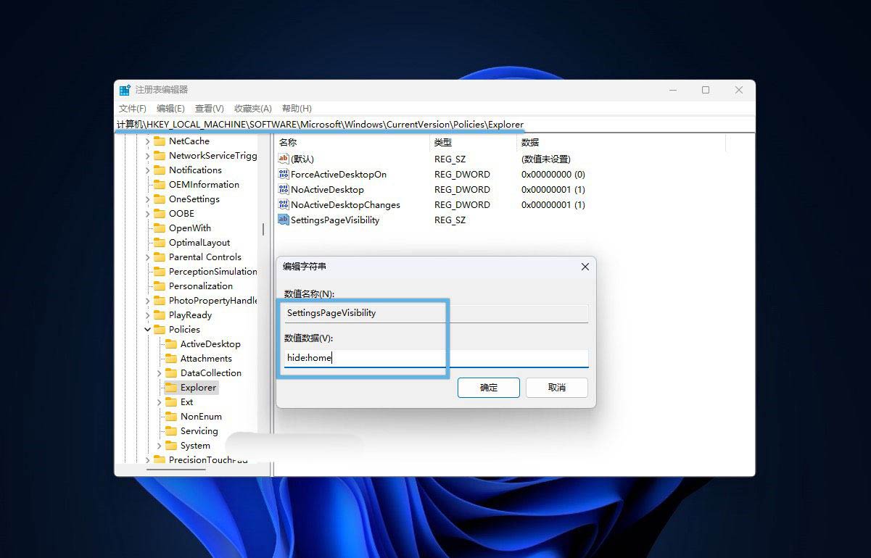Screen dimensions: 871x558
Task: Click the ForceActiveDesktopOn DWORD value icon
Action: coord(284,175)
